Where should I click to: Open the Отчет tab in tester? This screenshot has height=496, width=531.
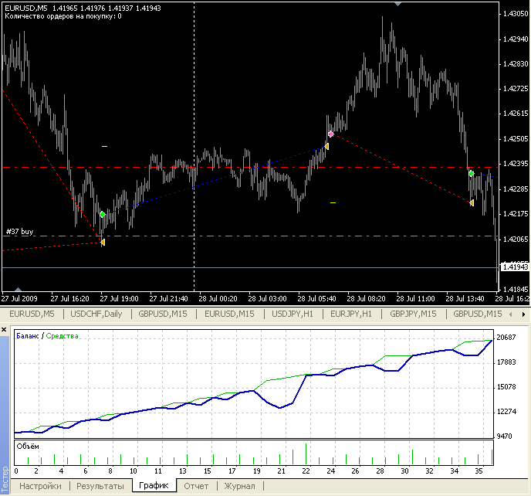point(196,486)
